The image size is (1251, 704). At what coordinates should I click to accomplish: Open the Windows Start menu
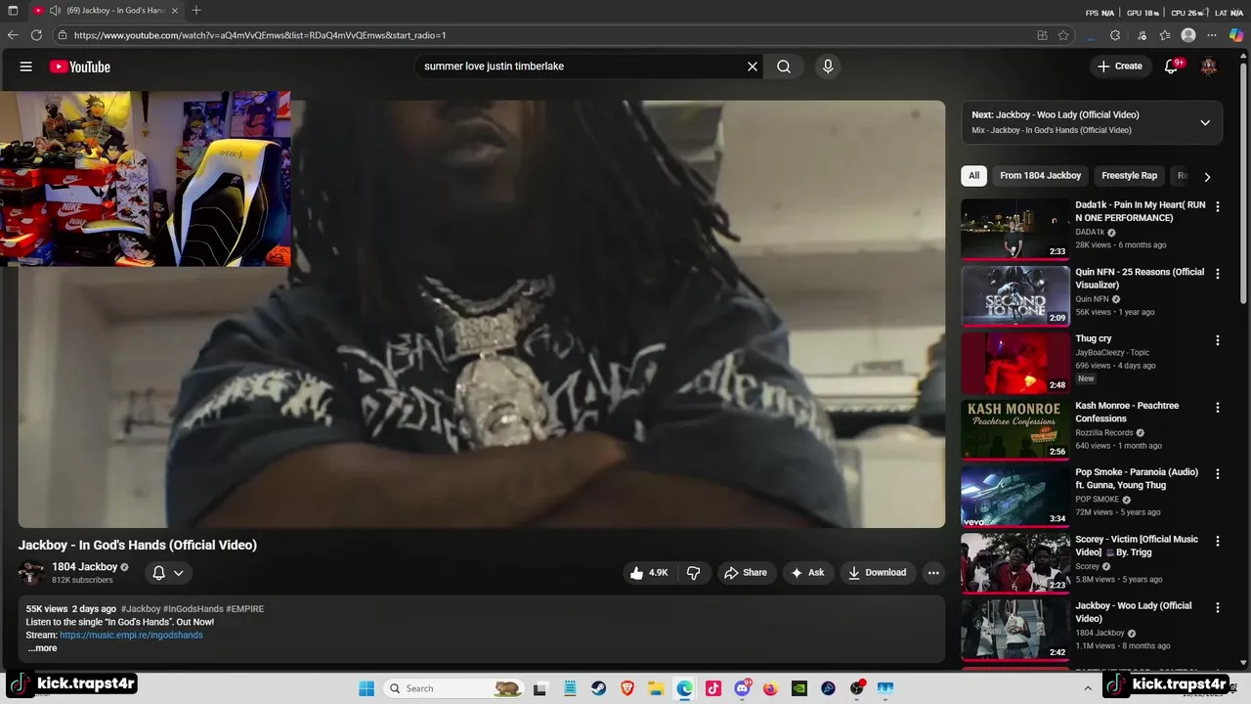(x=367, y=688)
